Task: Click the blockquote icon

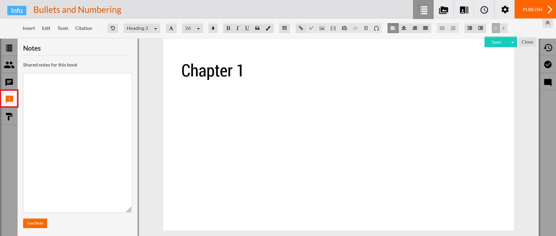Action: [257, 28]
